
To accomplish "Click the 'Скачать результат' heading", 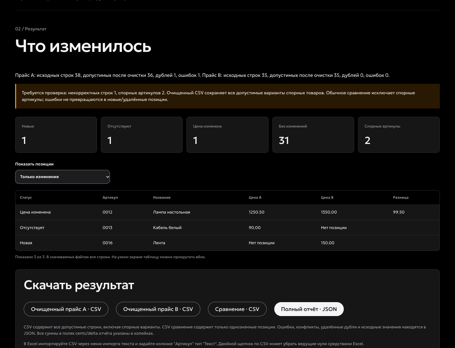I will (x=79, y=285).
